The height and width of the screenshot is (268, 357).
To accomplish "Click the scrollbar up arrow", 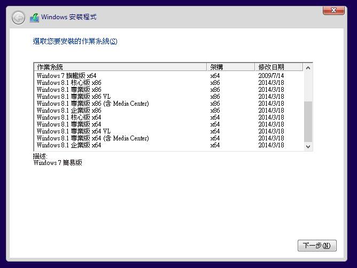I will click(308, 68).
